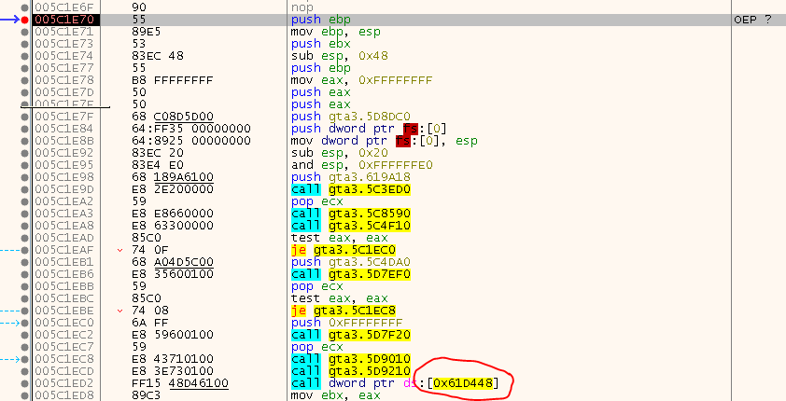The image size is (786, 401).
Task: Click the 'push 0xFFFFFFFF' instruction
Action: (347, 323)
